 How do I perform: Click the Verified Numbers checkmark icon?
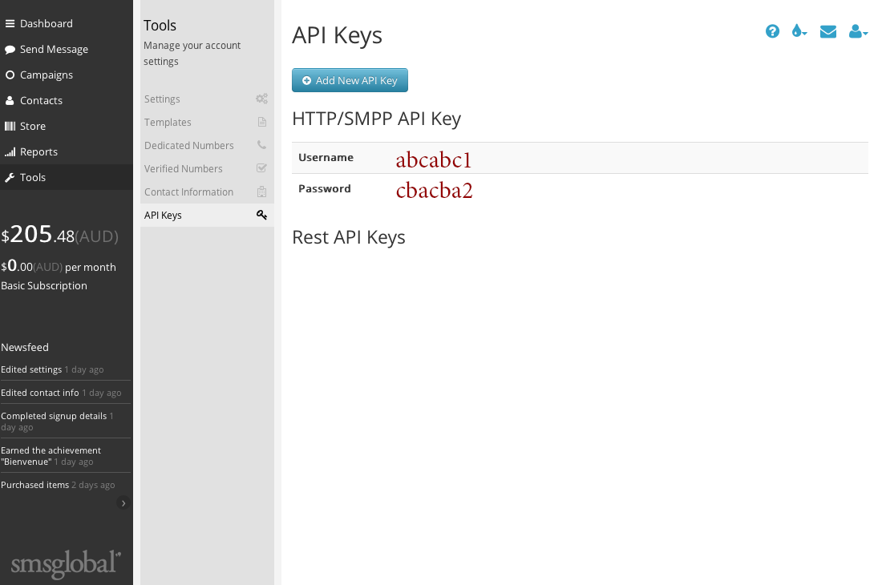pos(261,168)
